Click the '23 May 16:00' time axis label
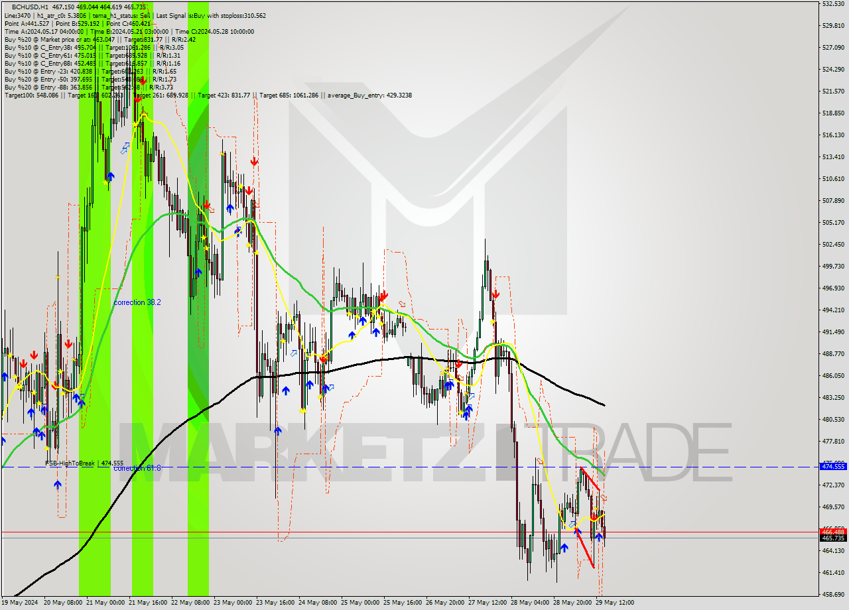849x610 pixels. pyautogui.click(x=277, y=603)
